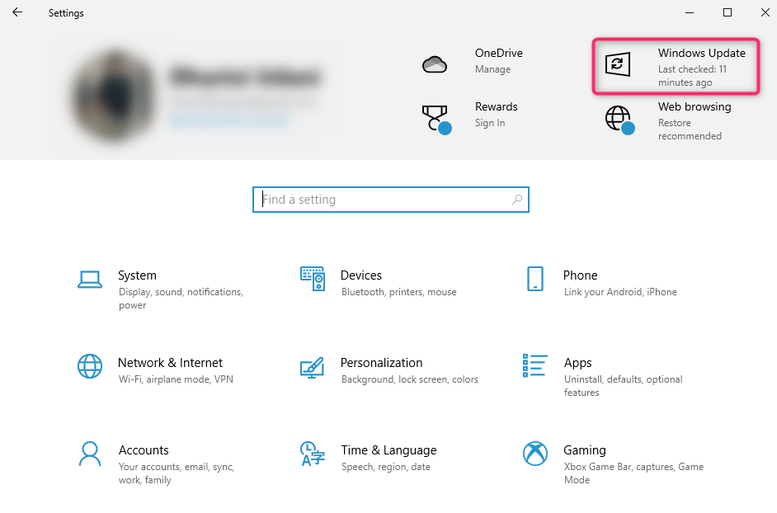Open the System settings laptop icon
The image size is (777, 513).
pyautogui.click(x=89, y=280)
